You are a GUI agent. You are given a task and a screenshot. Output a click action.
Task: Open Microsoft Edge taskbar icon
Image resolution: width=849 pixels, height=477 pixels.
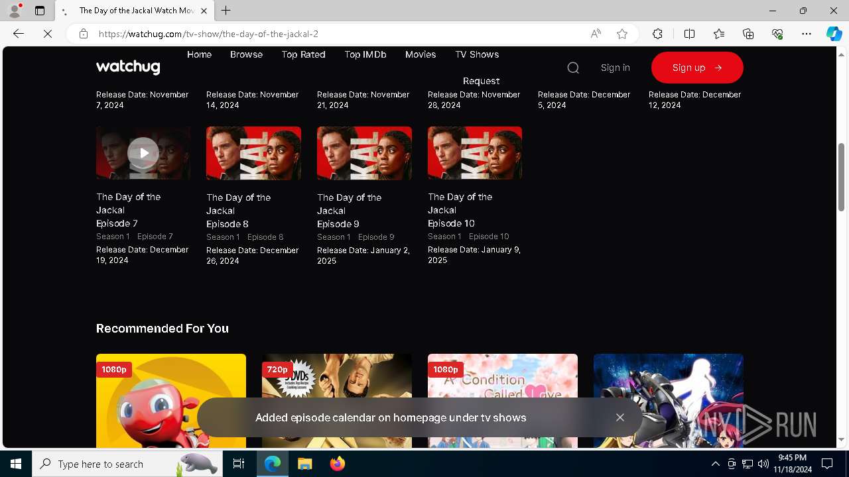(x=273, y=464)
